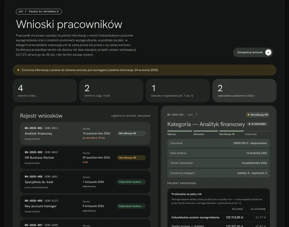Image resolution: width=289 pixels, height=227 pixels.
Task: Click the 'termin w ciągu 14 dni' card
Action: (x=111, y=90)
